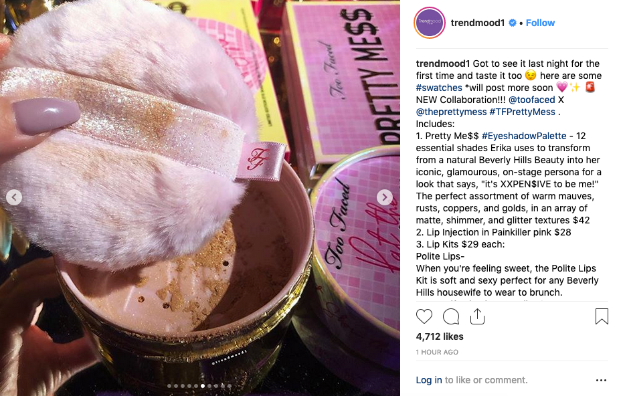Screen dimensions: 623x396
Task: Open the three-dot more options menu
Action: 601,381
